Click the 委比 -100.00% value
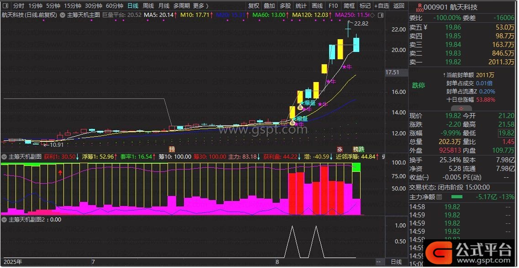519x268 pixels. click(447, 18)
